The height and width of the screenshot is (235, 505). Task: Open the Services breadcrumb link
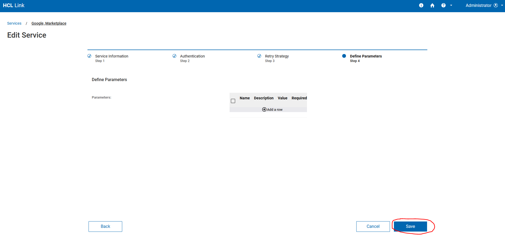tap(14, 23)
